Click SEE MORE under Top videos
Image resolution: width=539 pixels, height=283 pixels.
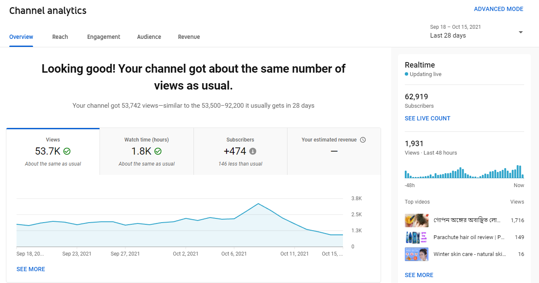[419, 275]
